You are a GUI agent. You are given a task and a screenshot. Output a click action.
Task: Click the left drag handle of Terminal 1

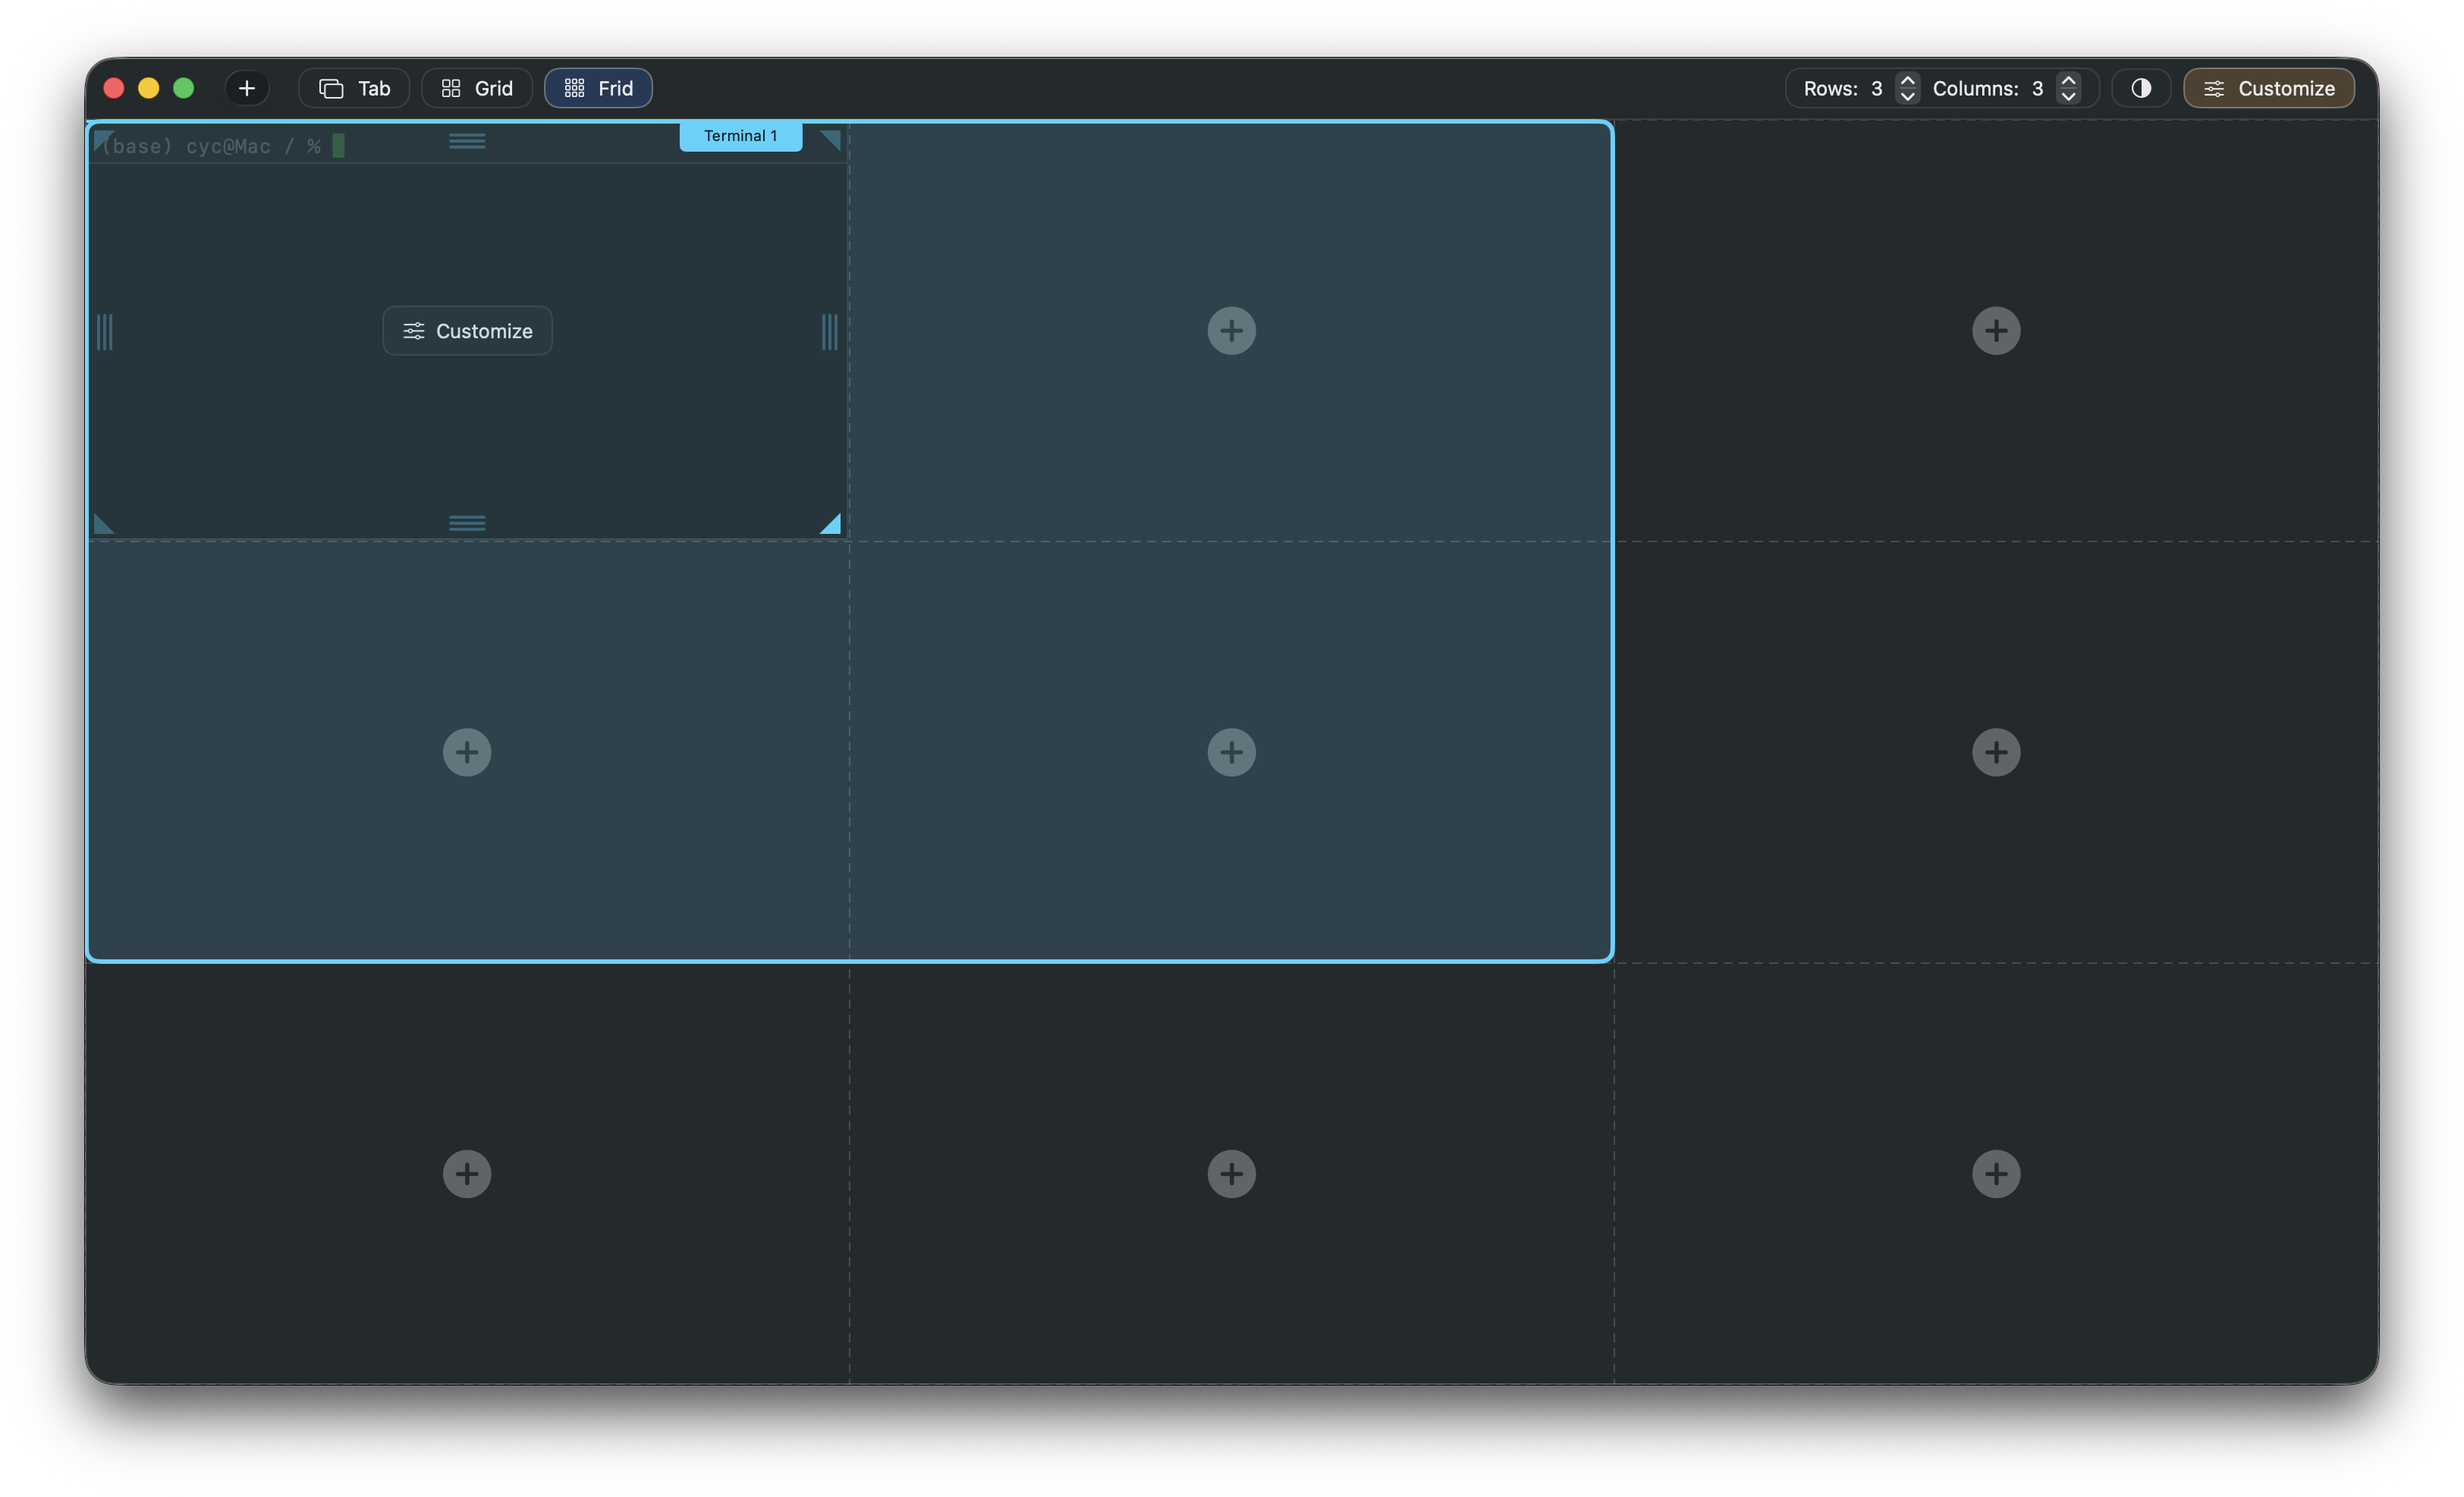coord(104,331)
